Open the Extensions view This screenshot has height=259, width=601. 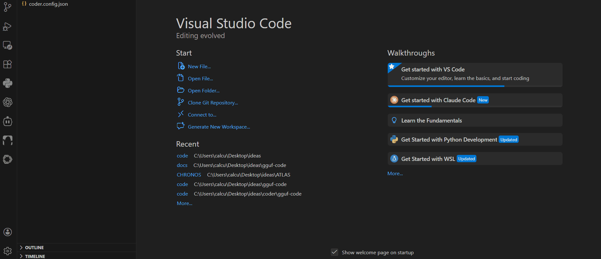click(8, 64)
